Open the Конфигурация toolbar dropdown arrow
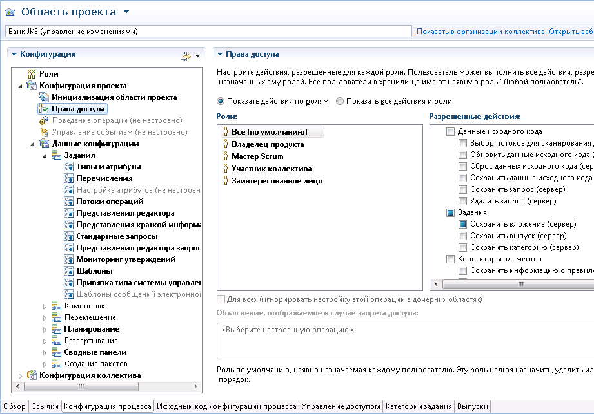This screenshot has height=414, width=594. click(x=198, y=56)
